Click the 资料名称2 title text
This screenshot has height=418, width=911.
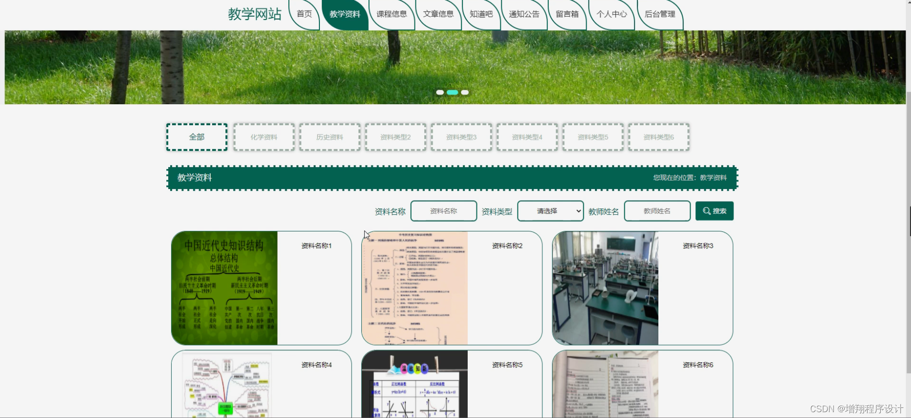tap(507, 246)
